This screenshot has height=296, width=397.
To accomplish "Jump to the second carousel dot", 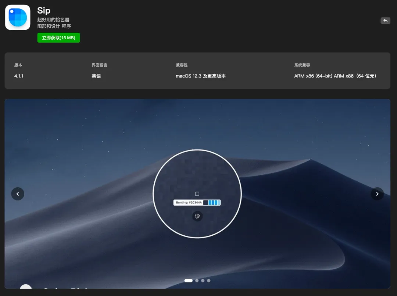I will click(x=197, y=280).
